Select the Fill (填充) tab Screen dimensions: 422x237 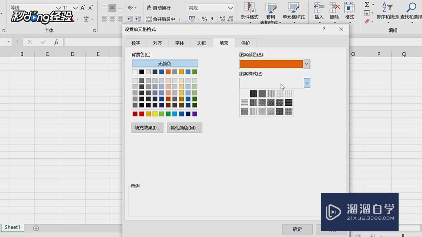click(x=224, y=43)
